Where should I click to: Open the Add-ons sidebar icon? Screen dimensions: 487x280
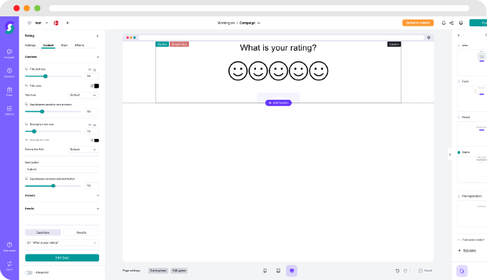click(x=9, y=110)
